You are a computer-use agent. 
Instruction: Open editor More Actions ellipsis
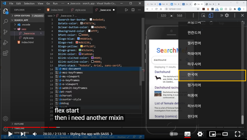click(139, 10)
